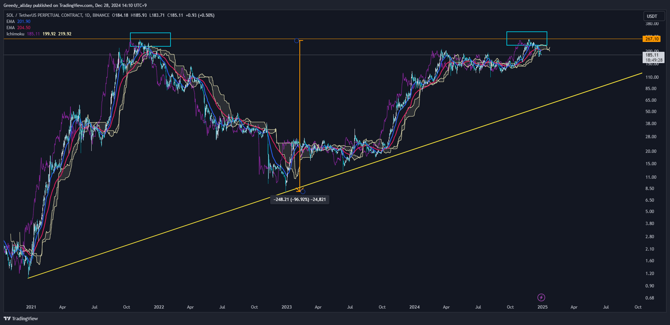
Task: Click the 2.10 price axis label
Action: pyautogui.click(x=650, y=249)
